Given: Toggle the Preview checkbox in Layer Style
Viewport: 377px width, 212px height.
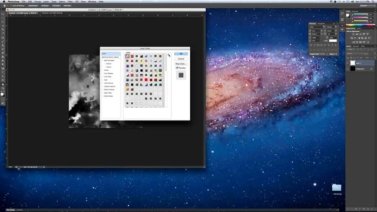Looking at the screenshot, I should [x=177, y=68].
